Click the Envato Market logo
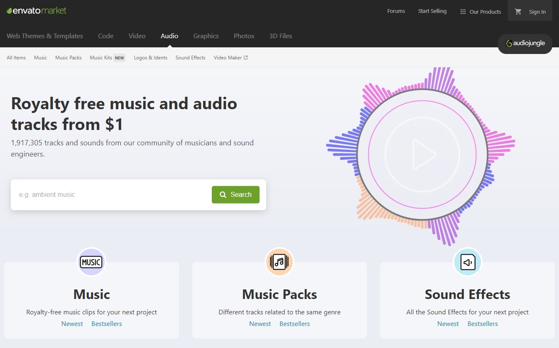559x348 pixels. (37, 11)
